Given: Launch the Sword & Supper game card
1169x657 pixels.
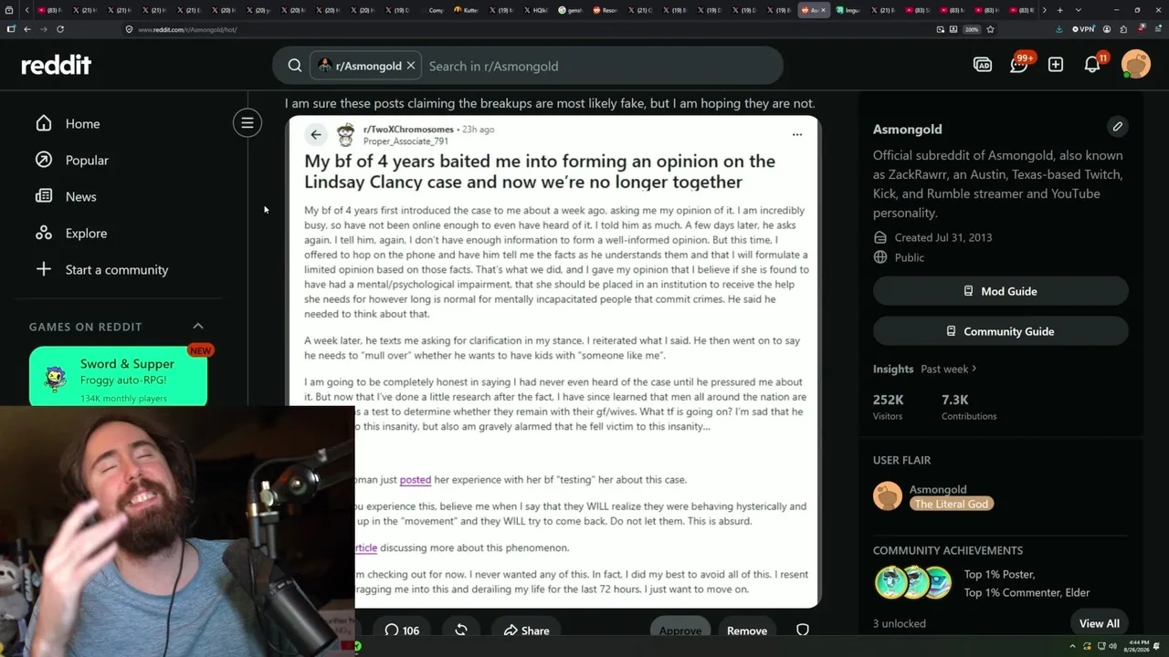Looking at the screenshot, I should coord(118,378).
